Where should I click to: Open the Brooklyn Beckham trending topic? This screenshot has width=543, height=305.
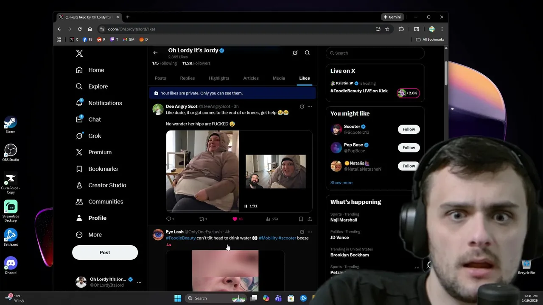point(350,255)
